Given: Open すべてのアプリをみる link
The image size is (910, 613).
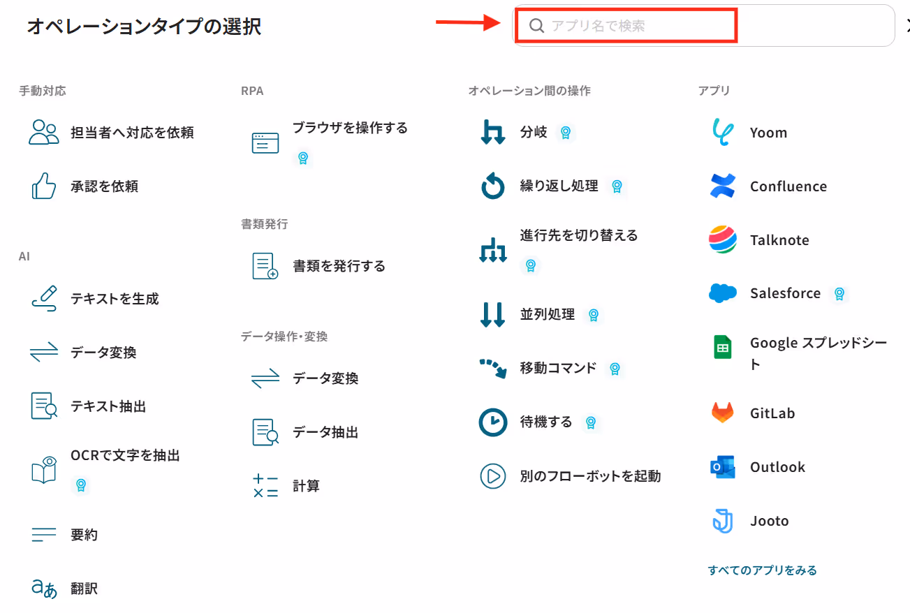Looking at the screenshot, I should (x=763, y=570).
